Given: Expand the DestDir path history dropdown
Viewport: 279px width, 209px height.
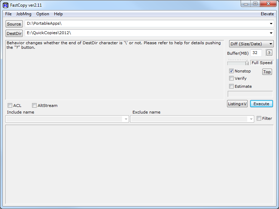Looking at the screenshot, I should tap(271, 33).
